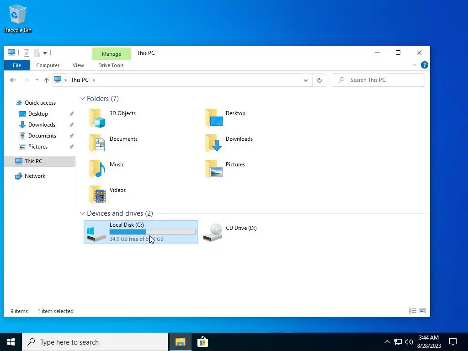468x351 pixels.
Task: Click the pin icon next to Downloads
Action: click(x=72, y=125)
